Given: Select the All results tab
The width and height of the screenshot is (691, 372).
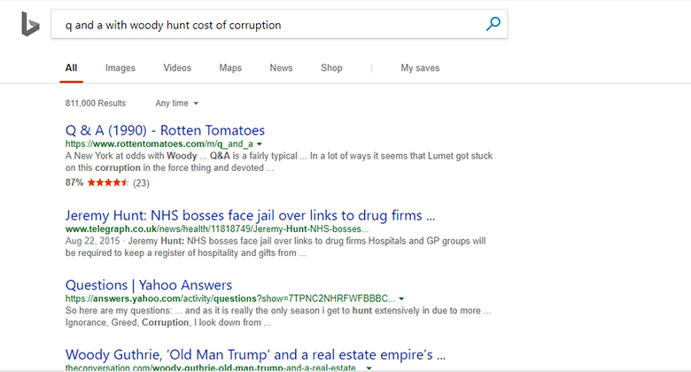Looking at the screenshot, I should 71,68.
